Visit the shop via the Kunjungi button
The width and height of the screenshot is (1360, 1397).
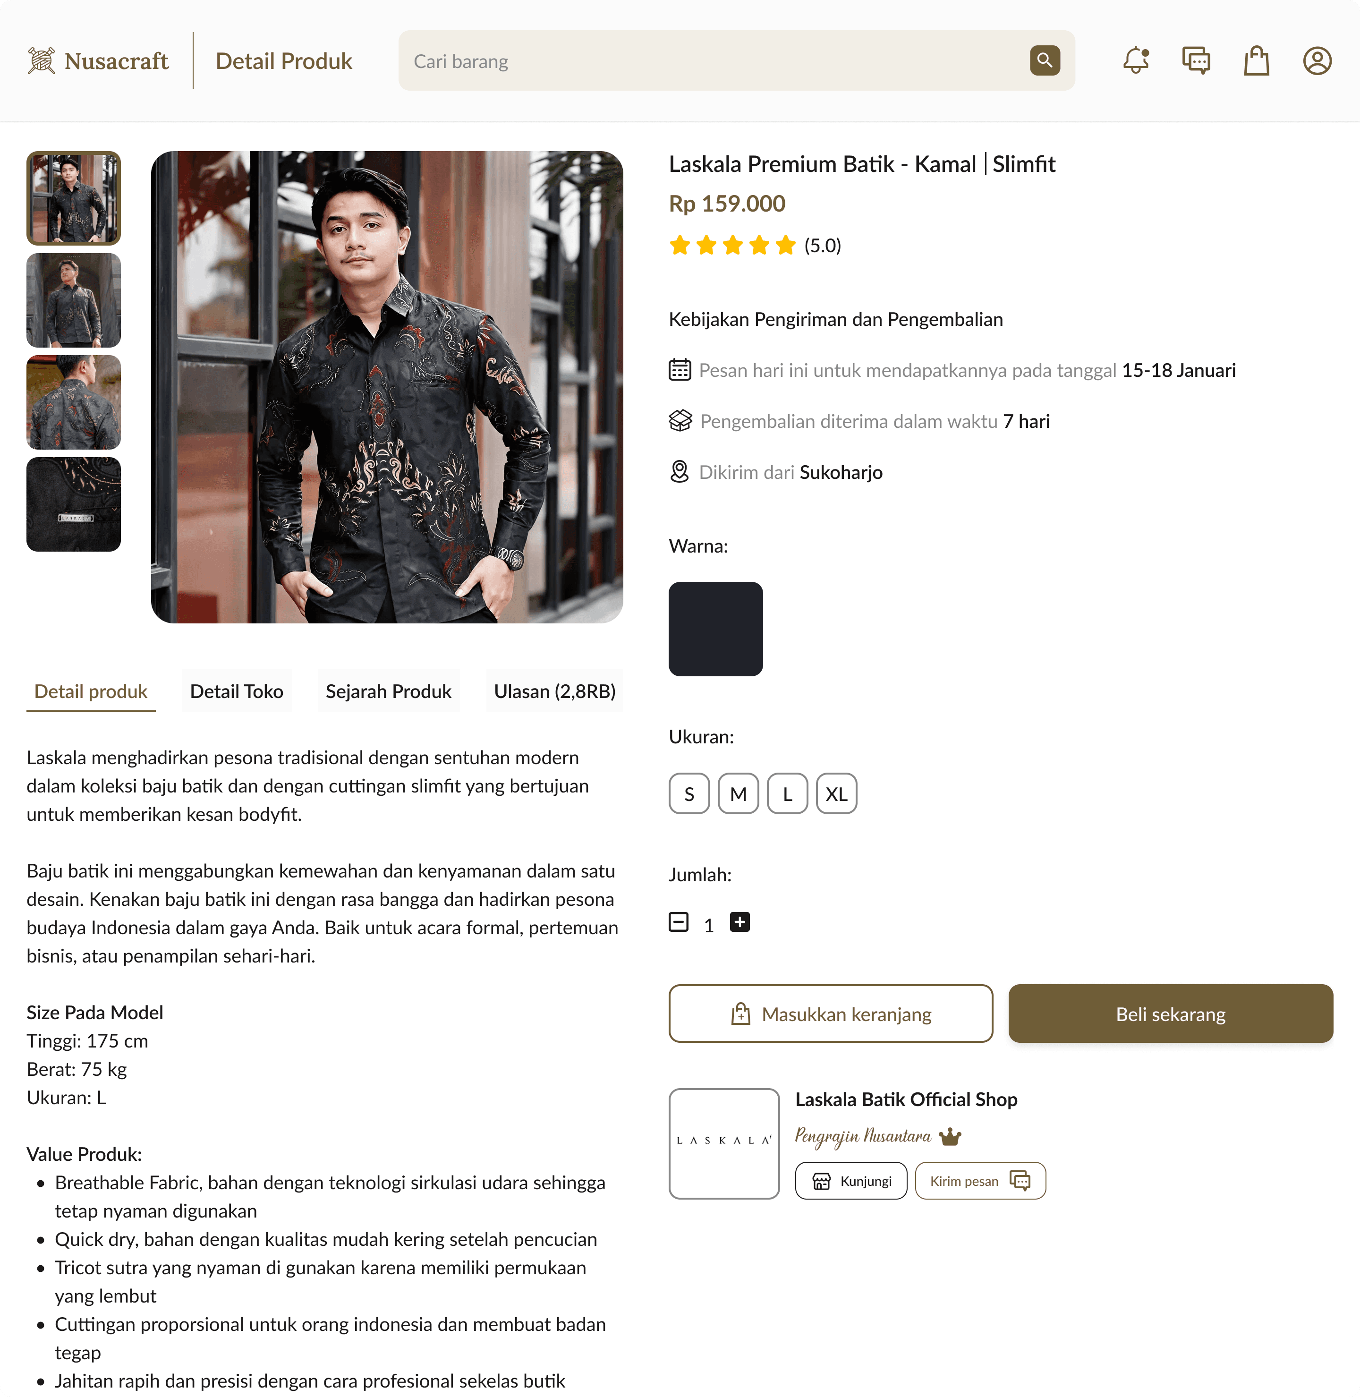point(851,1181)
